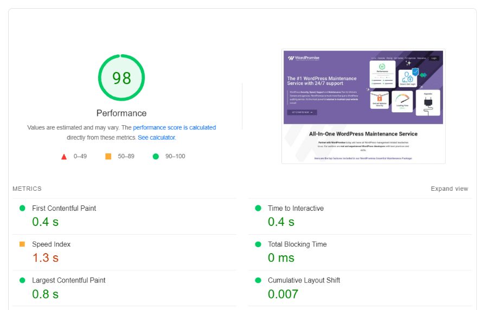Image resolution: width=487 pixels, height=310 pixels.
Task: Click the green dot beside Cumulative Layout Shift
Action: (258, 280)
